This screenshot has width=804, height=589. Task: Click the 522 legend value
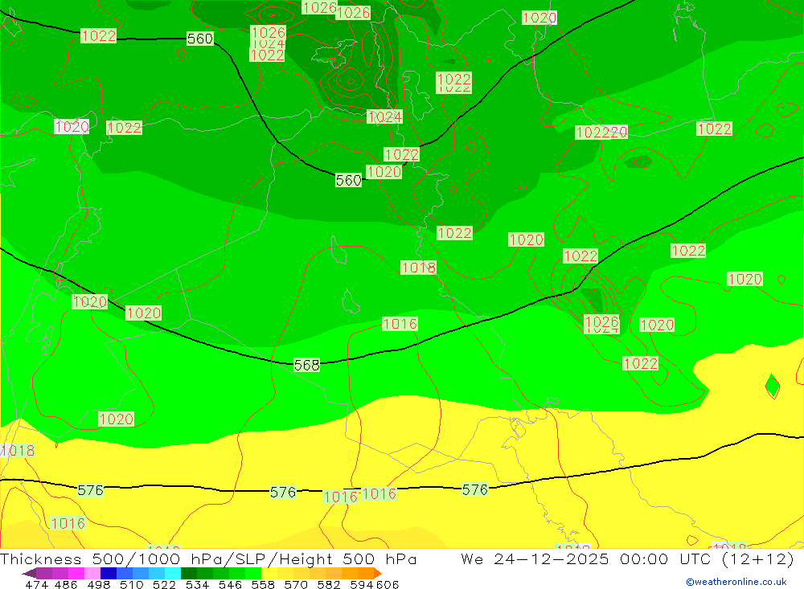[x=164, y=585]
